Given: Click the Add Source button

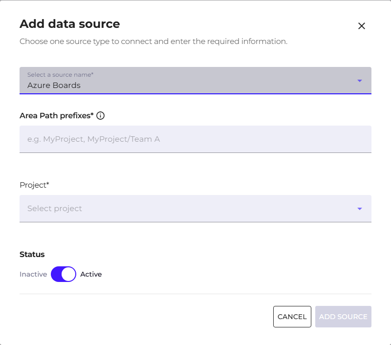Looking at the screenshot, I should pos(343,317).
